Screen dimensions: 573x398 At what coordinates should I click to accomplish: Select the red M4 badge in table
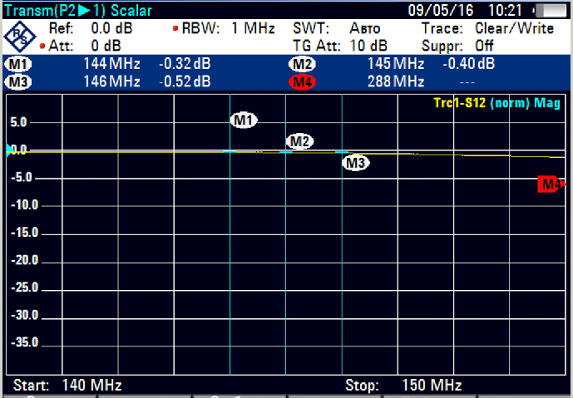301,81
